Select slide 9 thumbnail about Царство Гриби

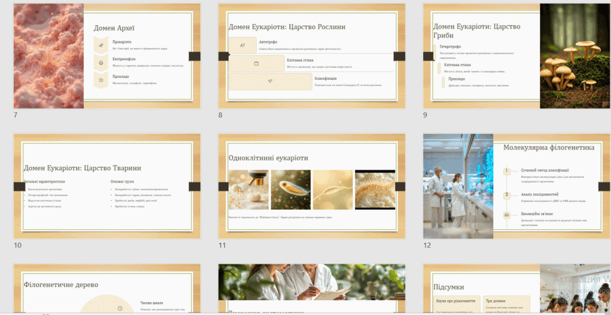[517, 56]
